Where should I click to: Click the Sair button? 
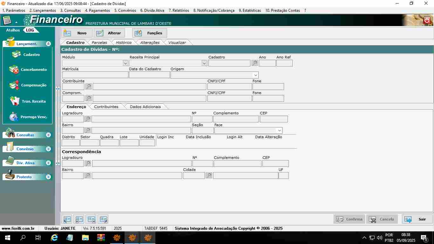[417, 219]
